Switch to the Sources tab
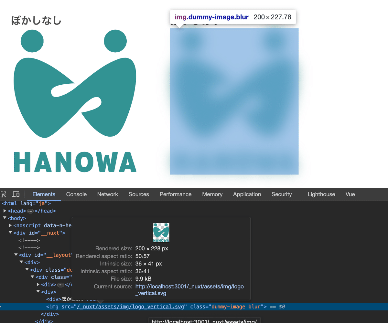This screenshot has height=323, width=388. coord(139,194)
